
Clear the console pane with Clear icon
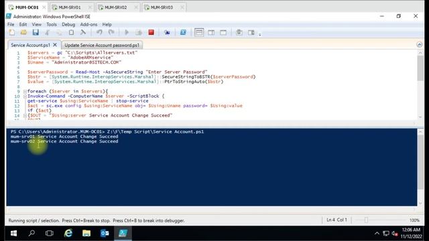pyautogui.click(x=83, y=32)
